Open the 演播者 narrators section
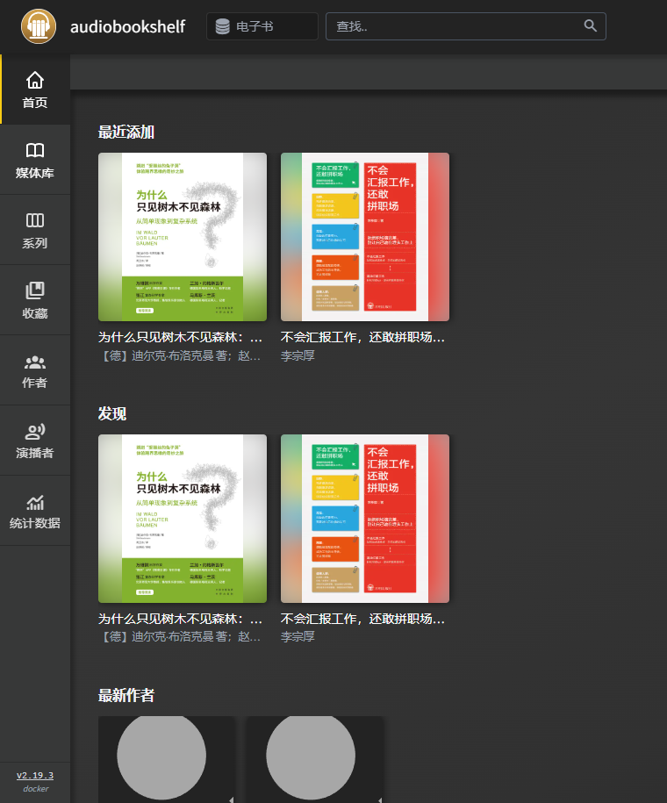Screen dimensions: 667x803 click(x=35, y=441)
